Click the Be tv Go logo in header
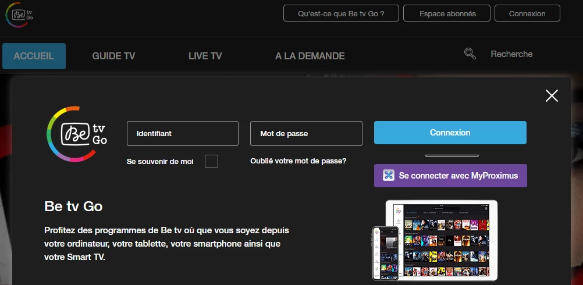The width and height of the screenshot is (583, 285). [19, 15]
